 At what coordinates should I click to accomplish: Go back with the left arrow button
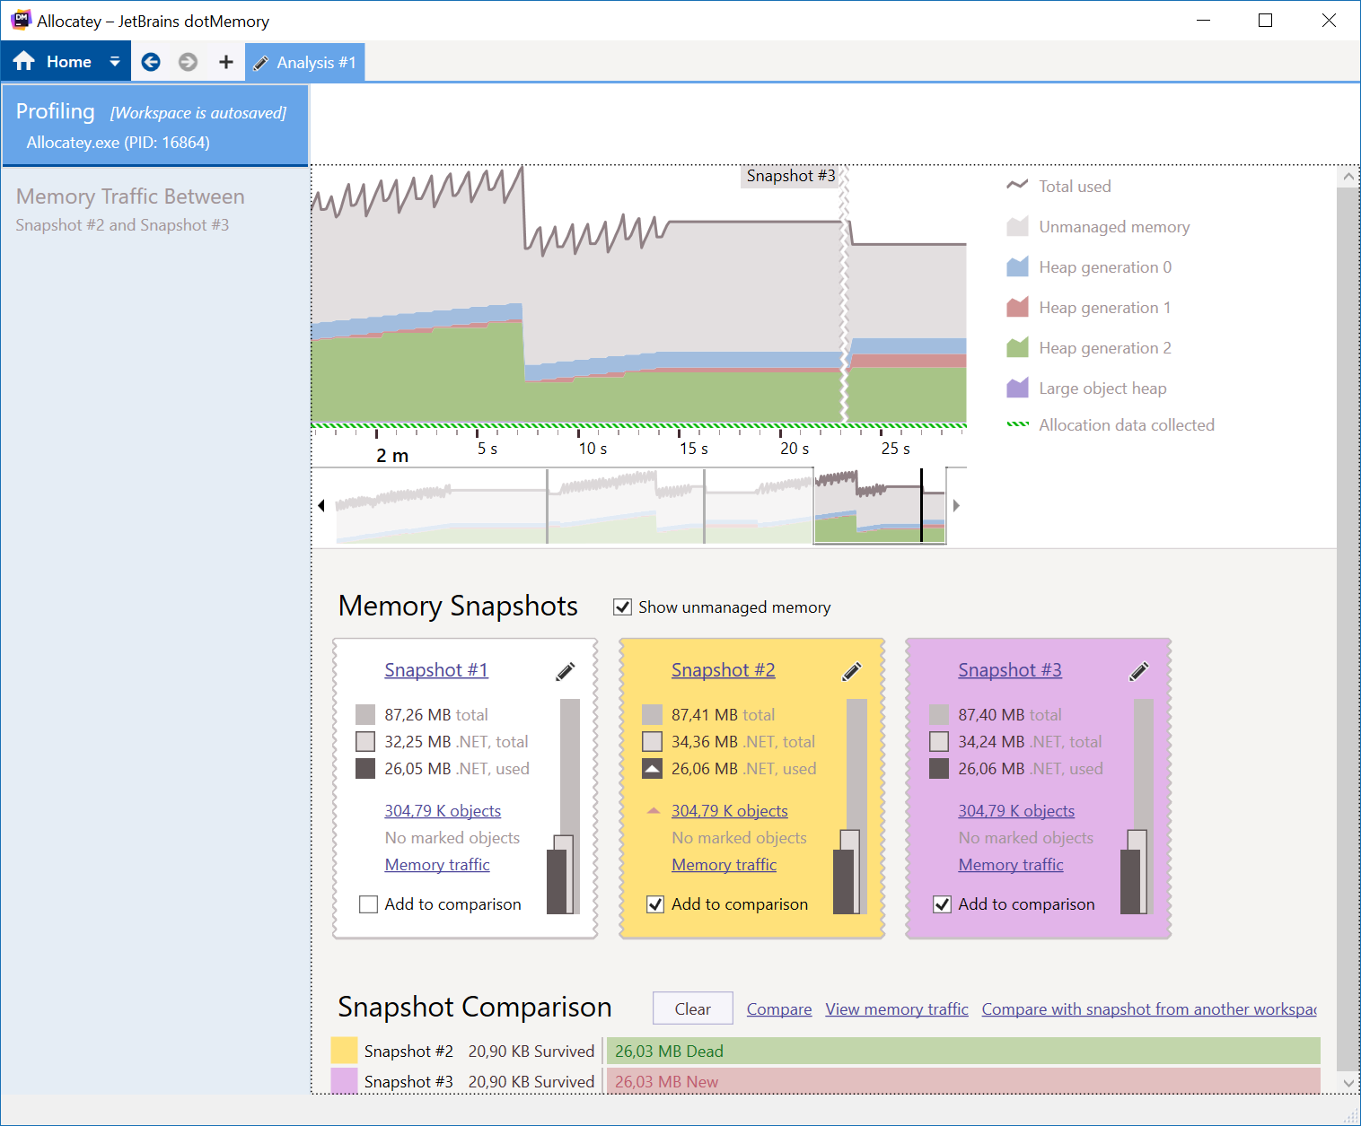point(151,62)
